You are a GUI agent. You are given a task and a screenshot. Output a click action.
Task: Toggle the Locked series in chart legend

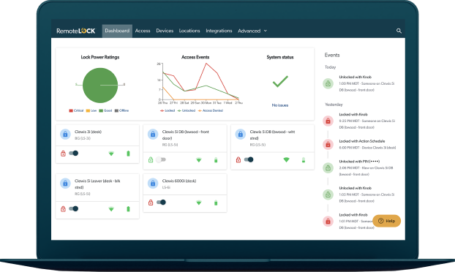pyautogui.click(x=168, y=110)
